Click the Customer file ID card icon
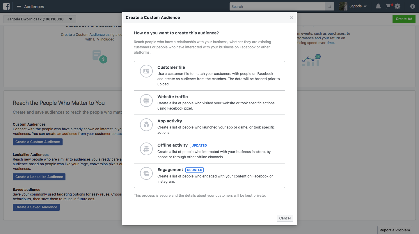This screenshot has height=234, width=419. click(x=146, y=71)
